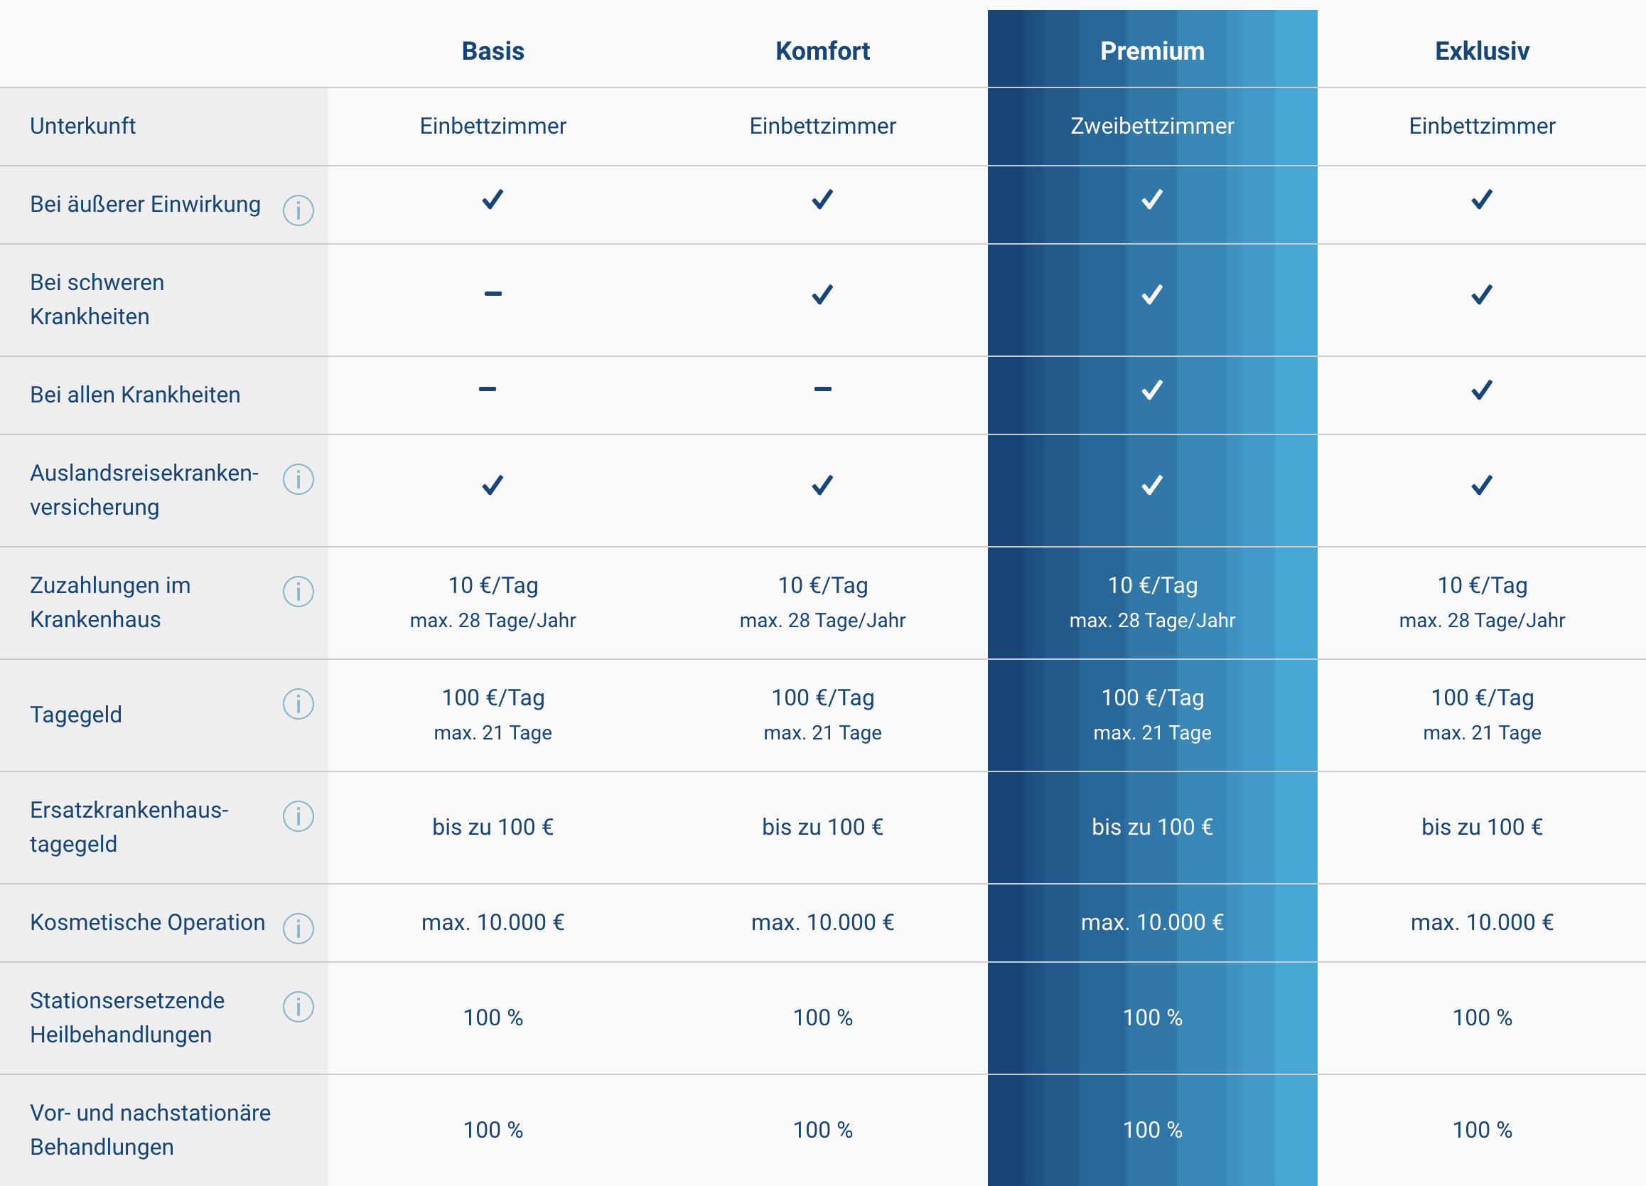Screen dimensions: 1646x1186
Task: Select the Premium plan header
Action: (x=1152, y=51)
